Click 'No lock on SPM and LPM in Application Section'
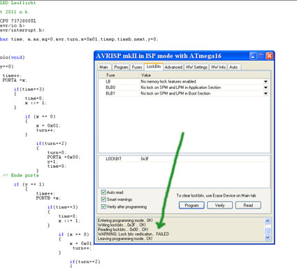 (181, 87)
